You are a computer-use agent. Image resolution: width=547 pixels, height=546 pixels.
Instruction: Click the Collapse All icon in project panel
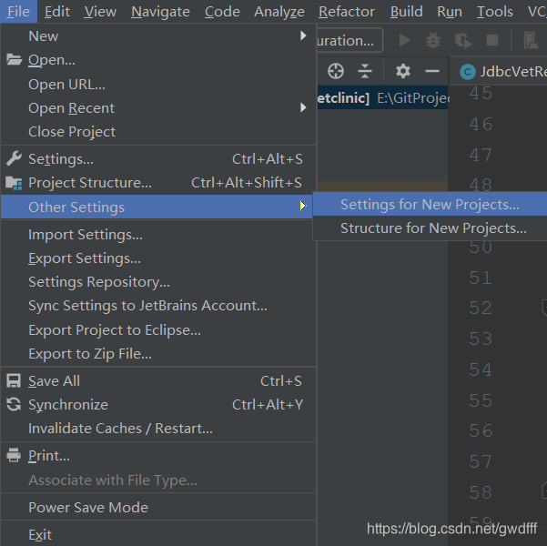point(365,71)
